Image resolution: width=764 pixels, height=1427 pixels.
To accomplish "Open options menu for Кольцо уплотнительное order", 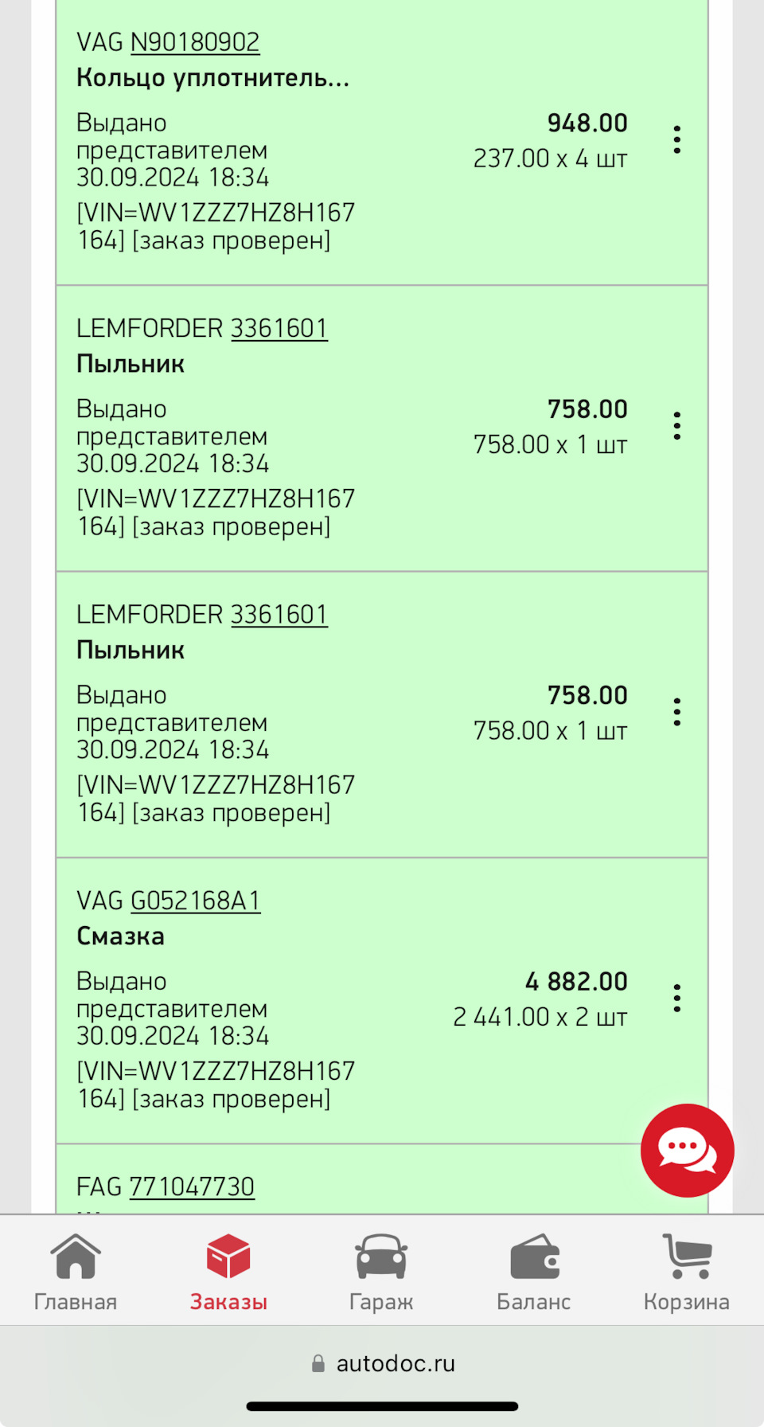I will 676,140.
